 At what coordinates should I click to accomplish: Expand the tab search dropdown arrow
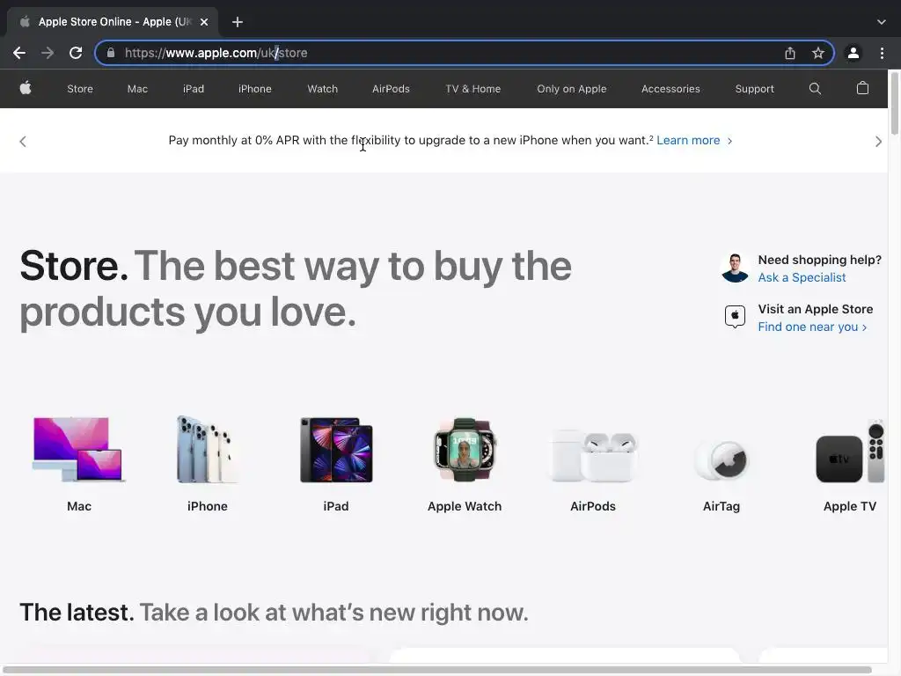(882, 22)
